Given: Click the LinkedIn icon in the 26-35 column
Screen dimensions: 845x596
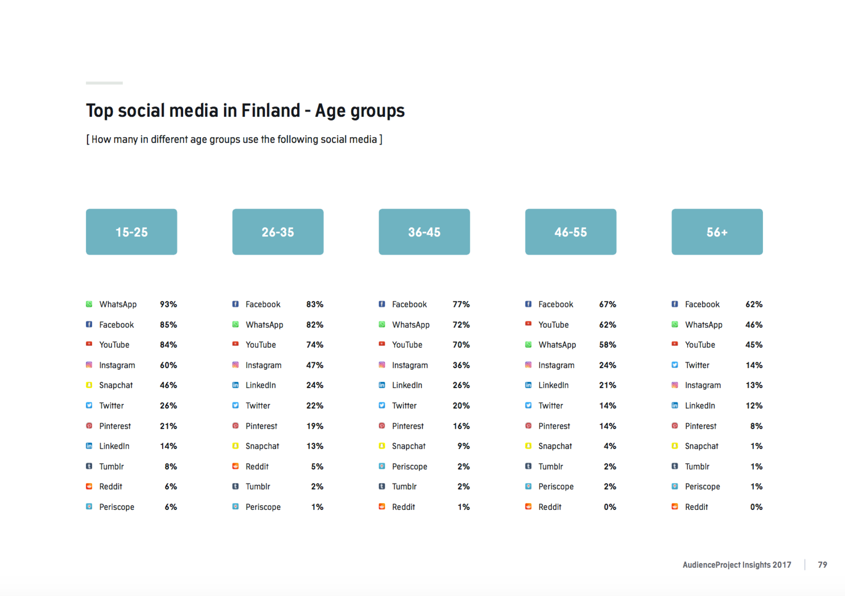Looking at the screenshot, I should (x=235, y=385).
